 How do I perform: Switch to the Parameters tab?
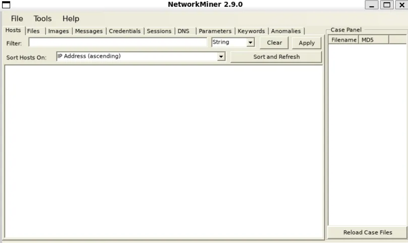point(215,31)
